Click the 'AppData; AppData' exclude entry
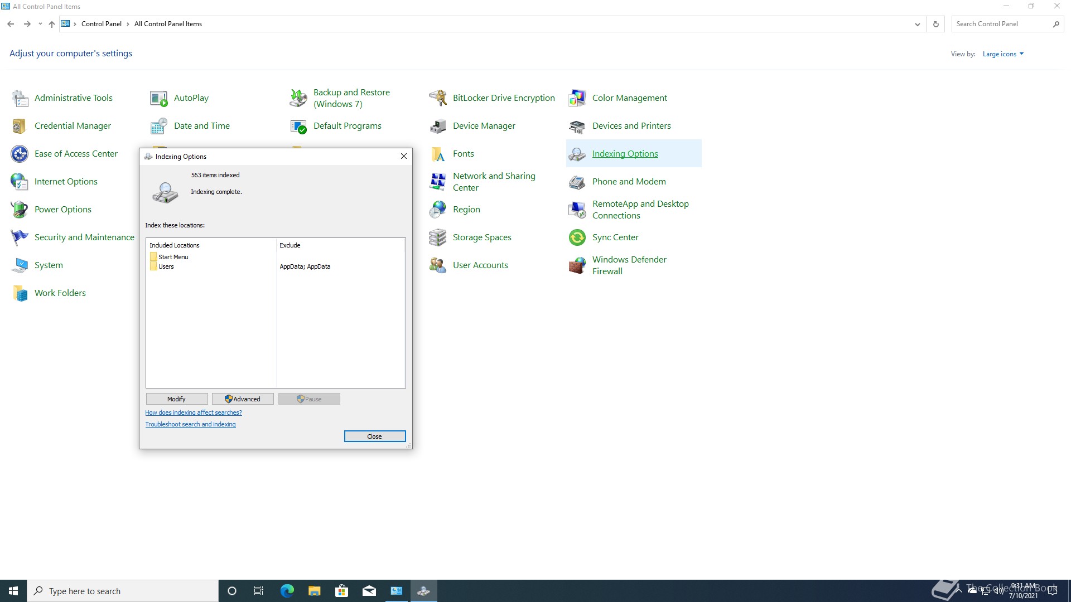The width and height of the screenshot is (1071, 602). pos(305,266)
